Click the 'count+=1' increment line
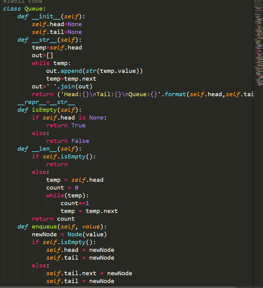Screen dimensions: 263x288 point(75,203)
